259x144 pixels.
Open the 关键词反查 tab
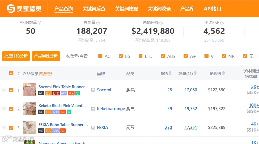[x=94, y=9]
